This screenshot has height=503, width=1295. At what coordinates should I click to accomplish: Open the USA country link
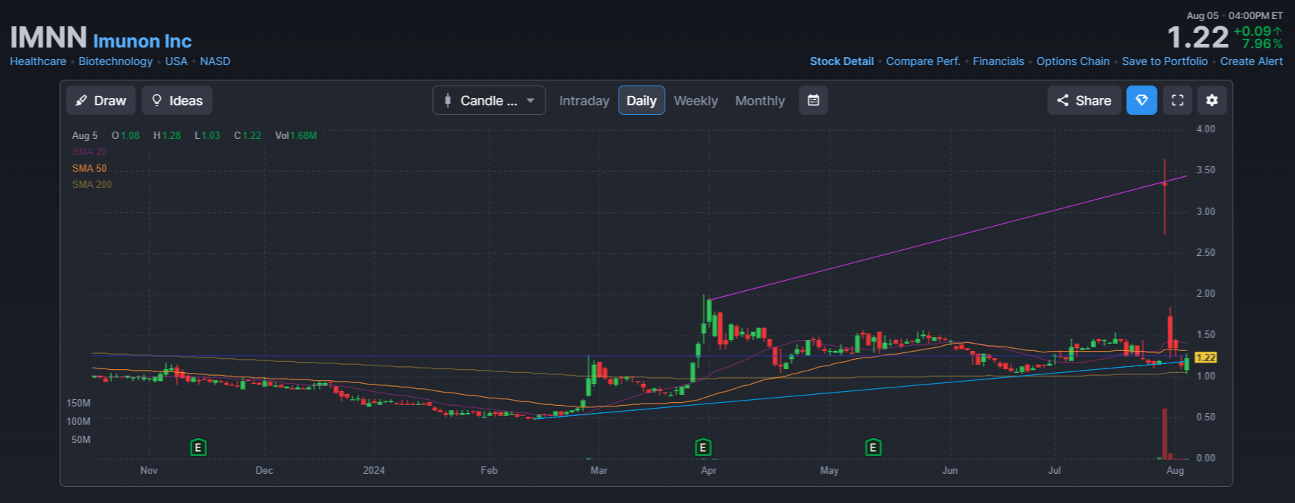point(176,61)
